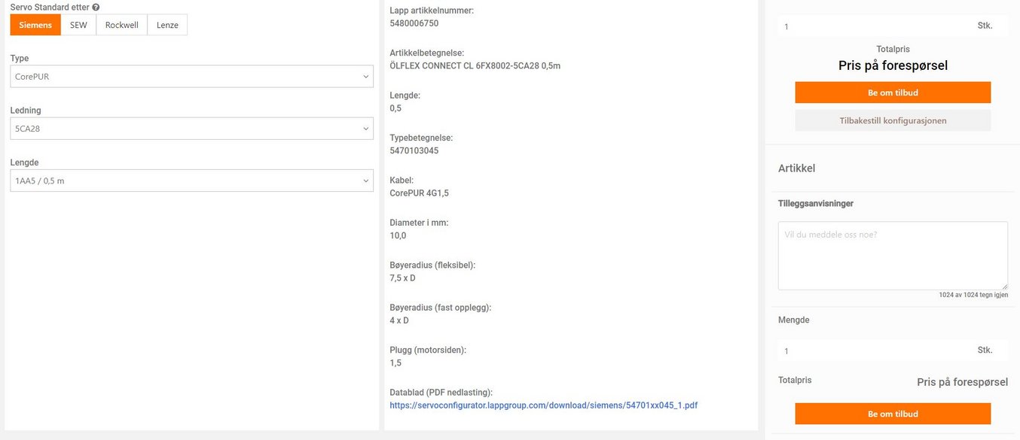Focus the Mengde quantity field
This screenshot has width=1020, height=440.
pos(874,350)
